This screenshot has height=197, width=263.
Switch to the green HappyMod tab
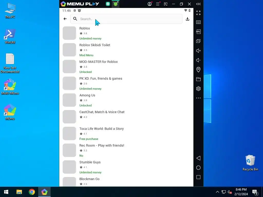(115, 4)
